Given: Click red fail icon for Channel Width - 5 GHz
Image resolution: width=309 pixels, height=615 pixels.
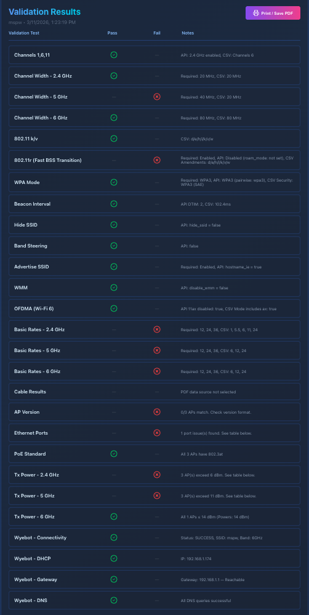Looking at the screenshot, I should point(157,97).
